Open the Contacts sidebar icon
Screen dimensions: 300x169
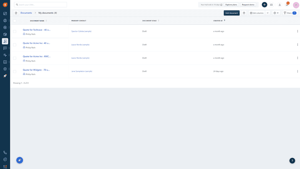pos(5,20)
